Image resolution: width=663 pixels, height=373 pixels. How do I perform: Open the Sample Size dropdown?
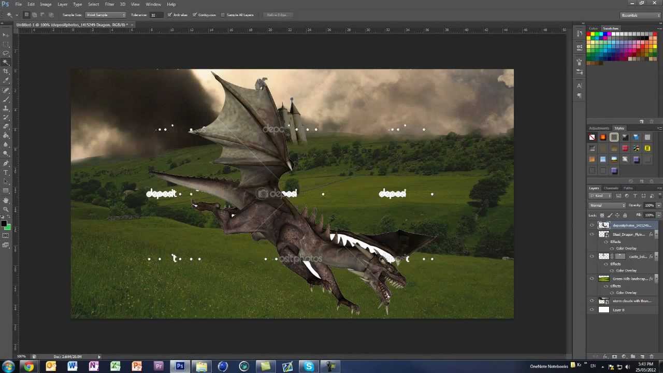tap(106, 15)
